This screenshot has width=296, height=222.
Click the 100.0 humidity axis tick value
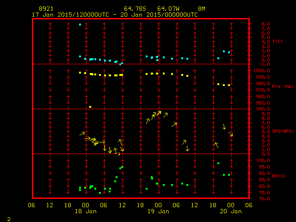tap(262, 160)
